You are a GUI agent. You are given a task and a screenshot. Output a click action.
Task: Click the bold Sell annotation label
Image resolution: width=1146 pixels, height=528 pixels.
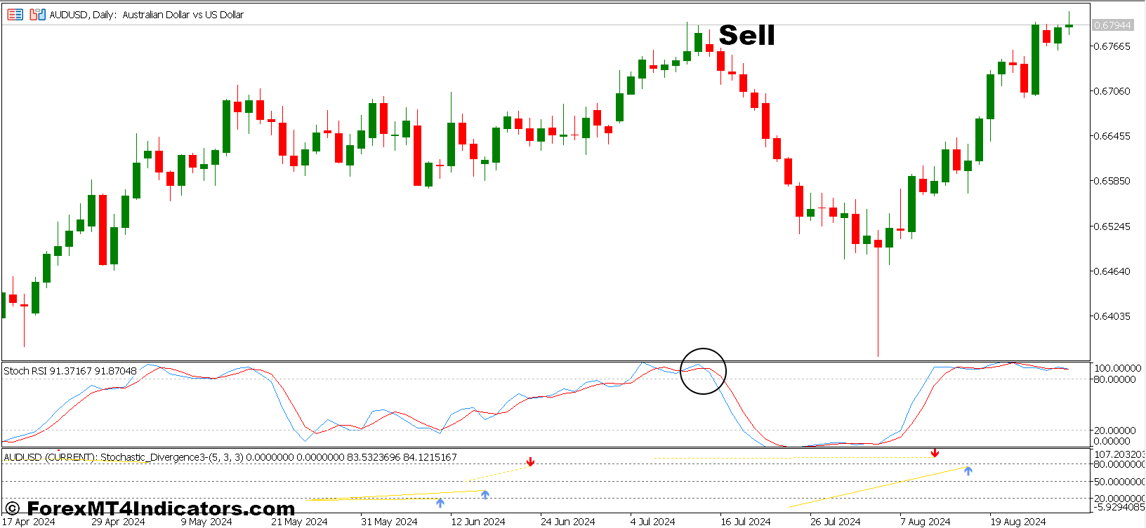click(746, 35)
